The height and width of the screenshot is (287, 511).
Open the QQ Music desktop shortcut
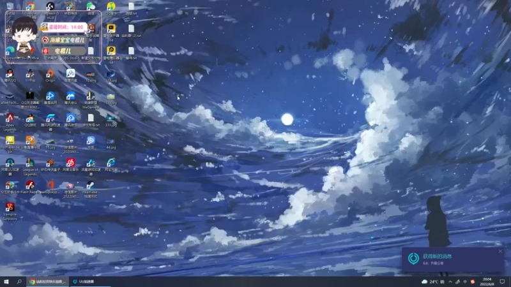[111, 6]
